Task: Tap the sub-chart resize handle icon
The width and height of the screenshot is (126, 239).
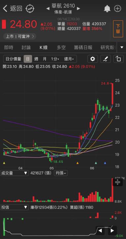Action: coord(117,182)
